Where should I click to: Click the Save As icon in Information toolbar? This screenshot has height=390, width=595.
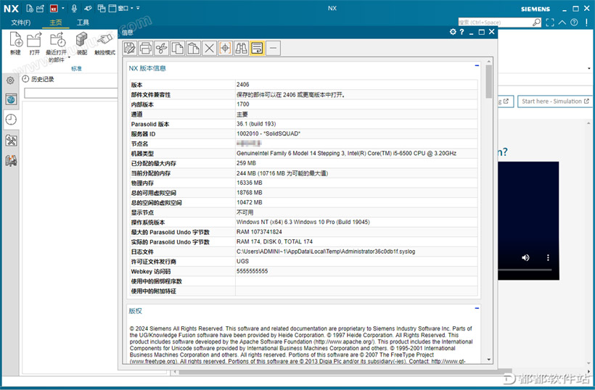(x=130, y=48)
